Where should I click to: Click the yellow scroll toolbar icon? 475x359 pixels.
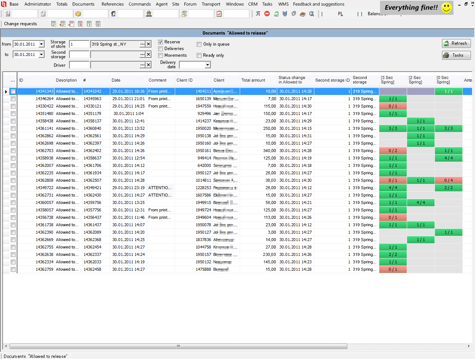tap(184, 14)
